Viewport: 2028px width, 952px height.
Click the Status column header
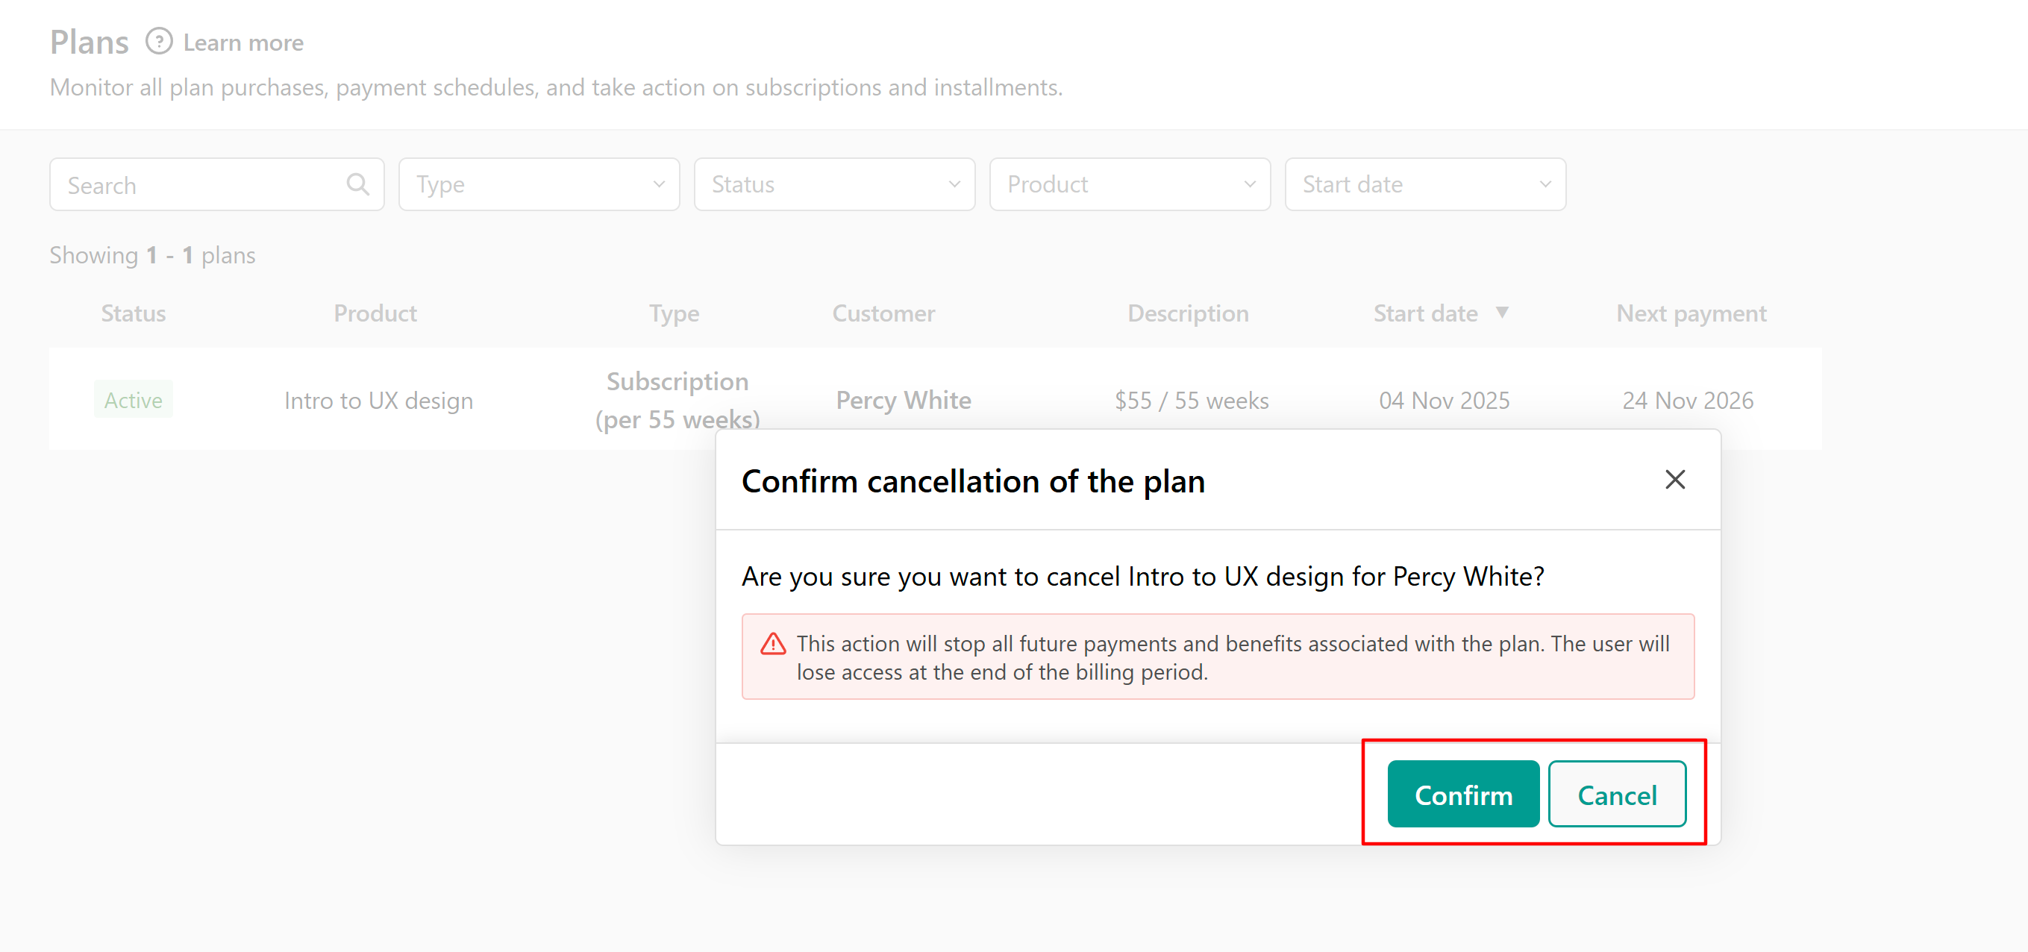[x=133, y=313]
